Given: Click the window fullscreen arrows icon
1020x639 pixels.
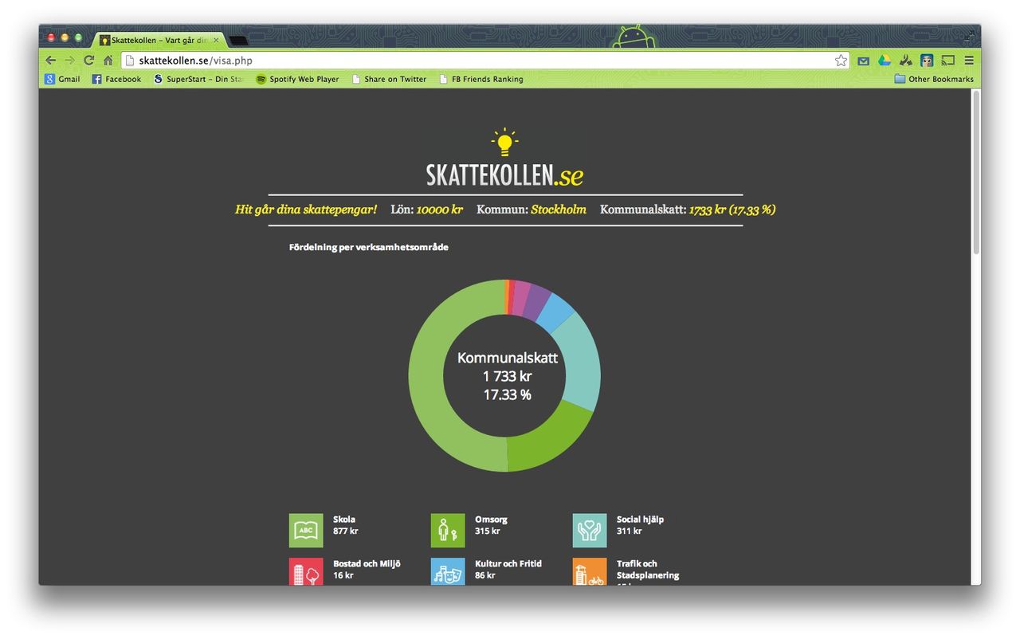Looking at the screenshot, I should tap(970, 35).
